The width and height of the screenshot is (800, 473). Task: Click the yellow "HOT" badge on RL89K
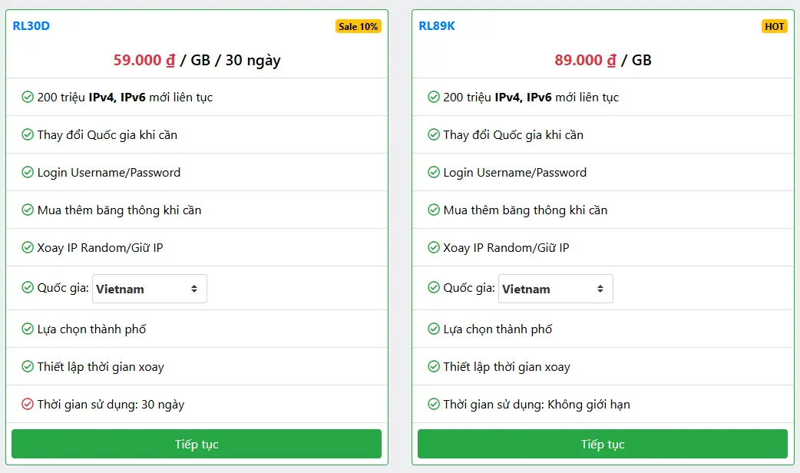pos(775,25)
